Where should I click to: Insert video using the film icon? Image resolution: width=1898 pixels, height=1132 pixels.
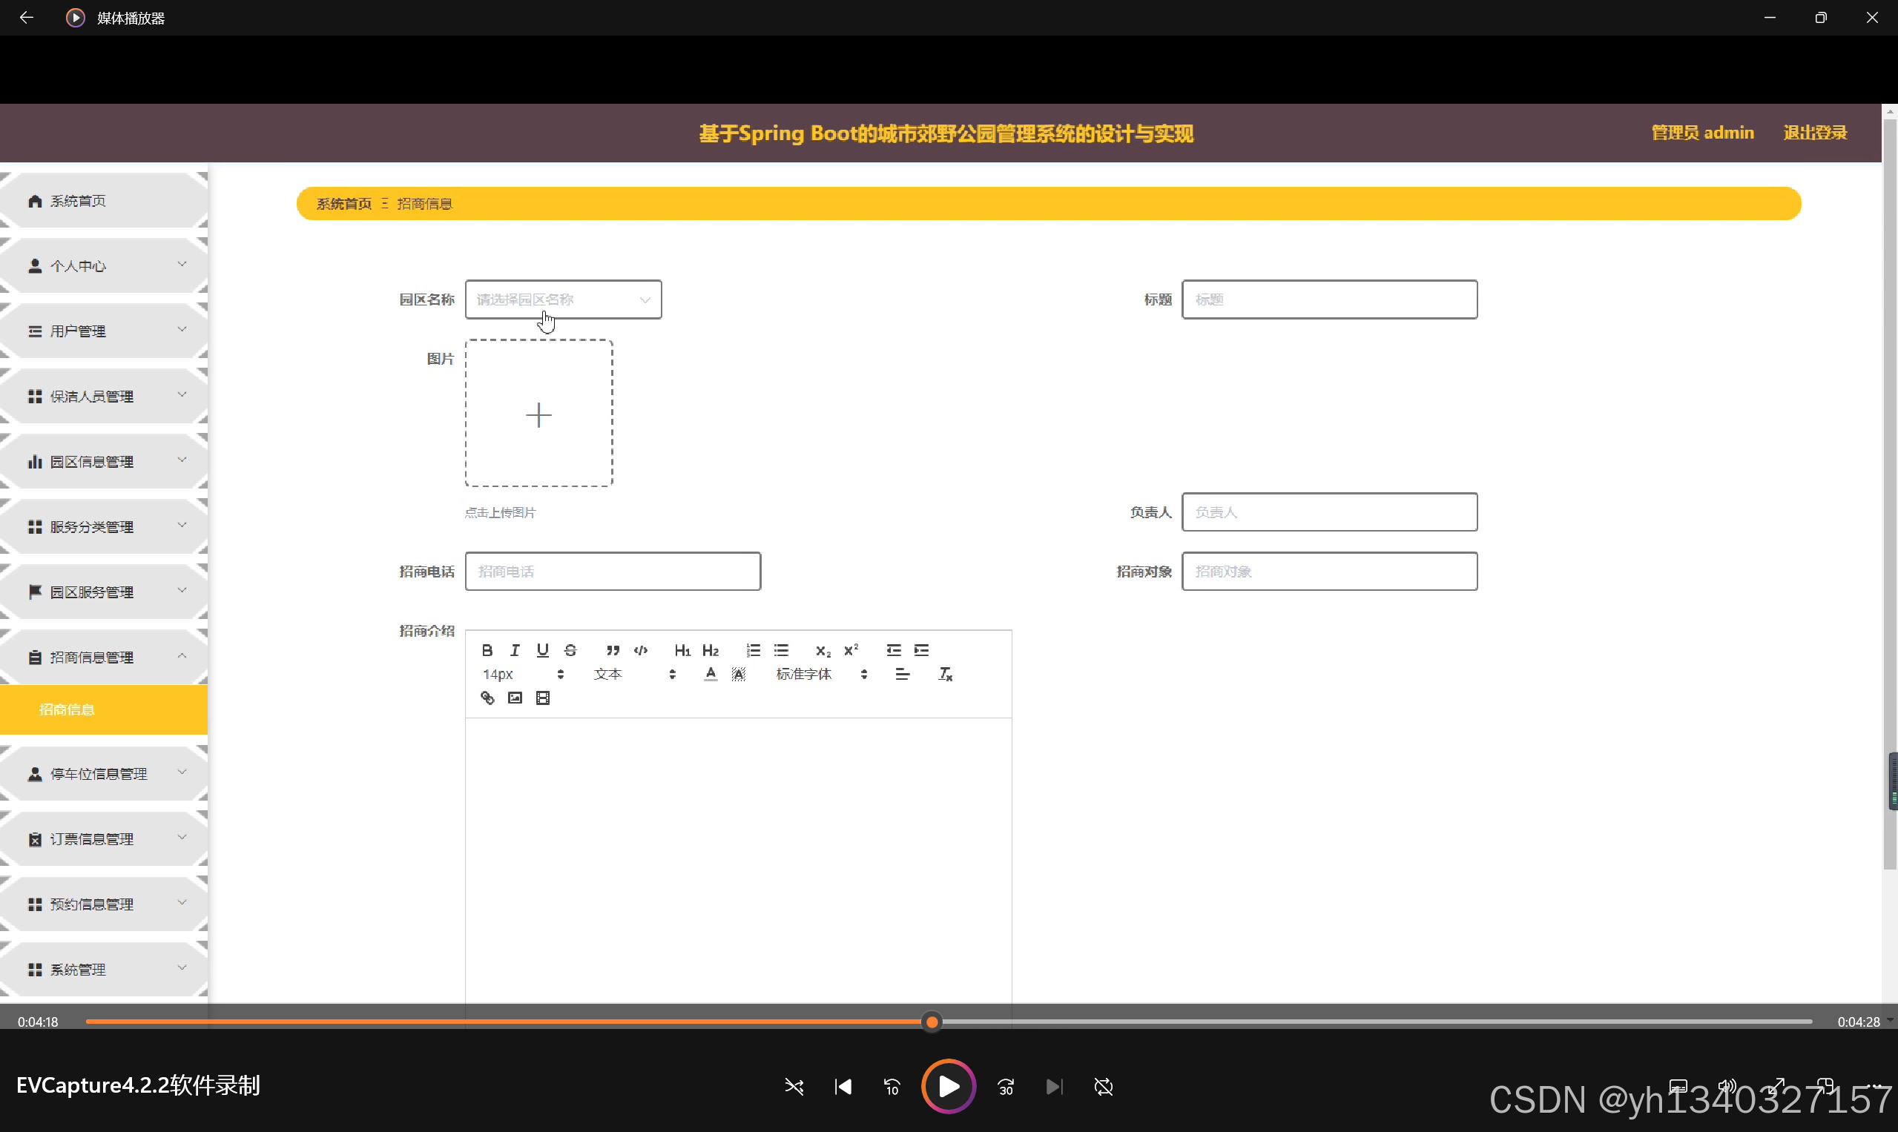pos(543,698)
